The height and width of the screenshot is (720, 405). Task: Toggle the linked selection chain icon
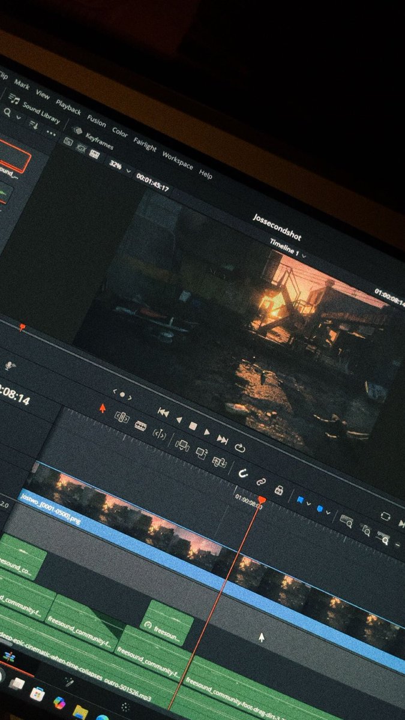pyautogui.click(x=261, y=481)
